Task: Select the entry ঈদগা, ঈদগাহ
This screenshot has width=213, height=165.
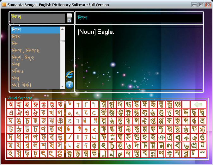Action: [35, 51]
